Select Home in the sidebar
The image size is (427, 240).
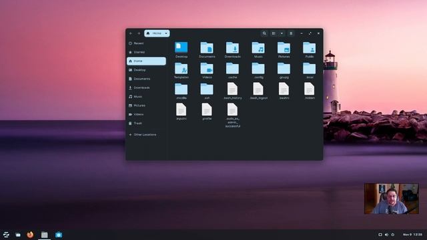click(x=146, y=61)
